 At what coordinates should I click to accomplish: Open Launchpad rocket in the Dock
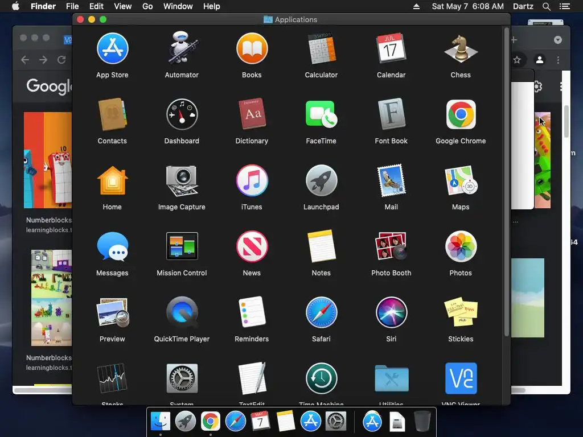186,422
